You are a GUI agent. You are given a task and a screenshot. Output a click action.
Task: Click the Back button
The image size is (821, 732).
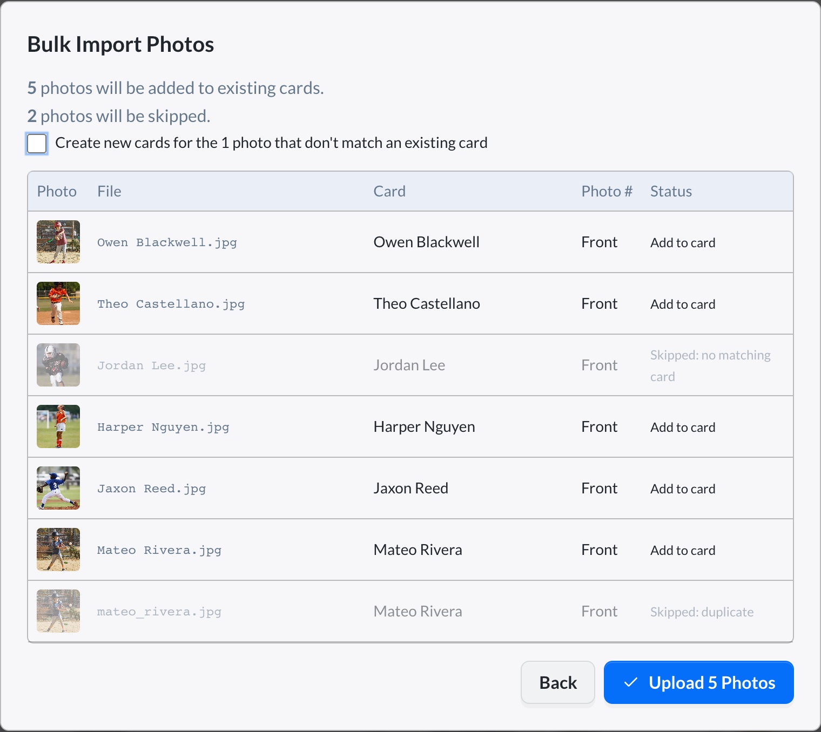[558, 682]
